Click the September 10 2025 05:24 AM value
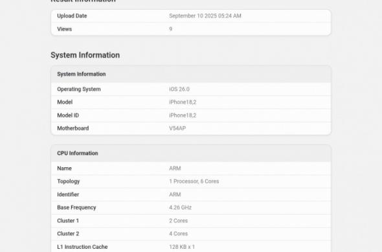The height and width of the screenshot is (252, 382). click(205, 16)
